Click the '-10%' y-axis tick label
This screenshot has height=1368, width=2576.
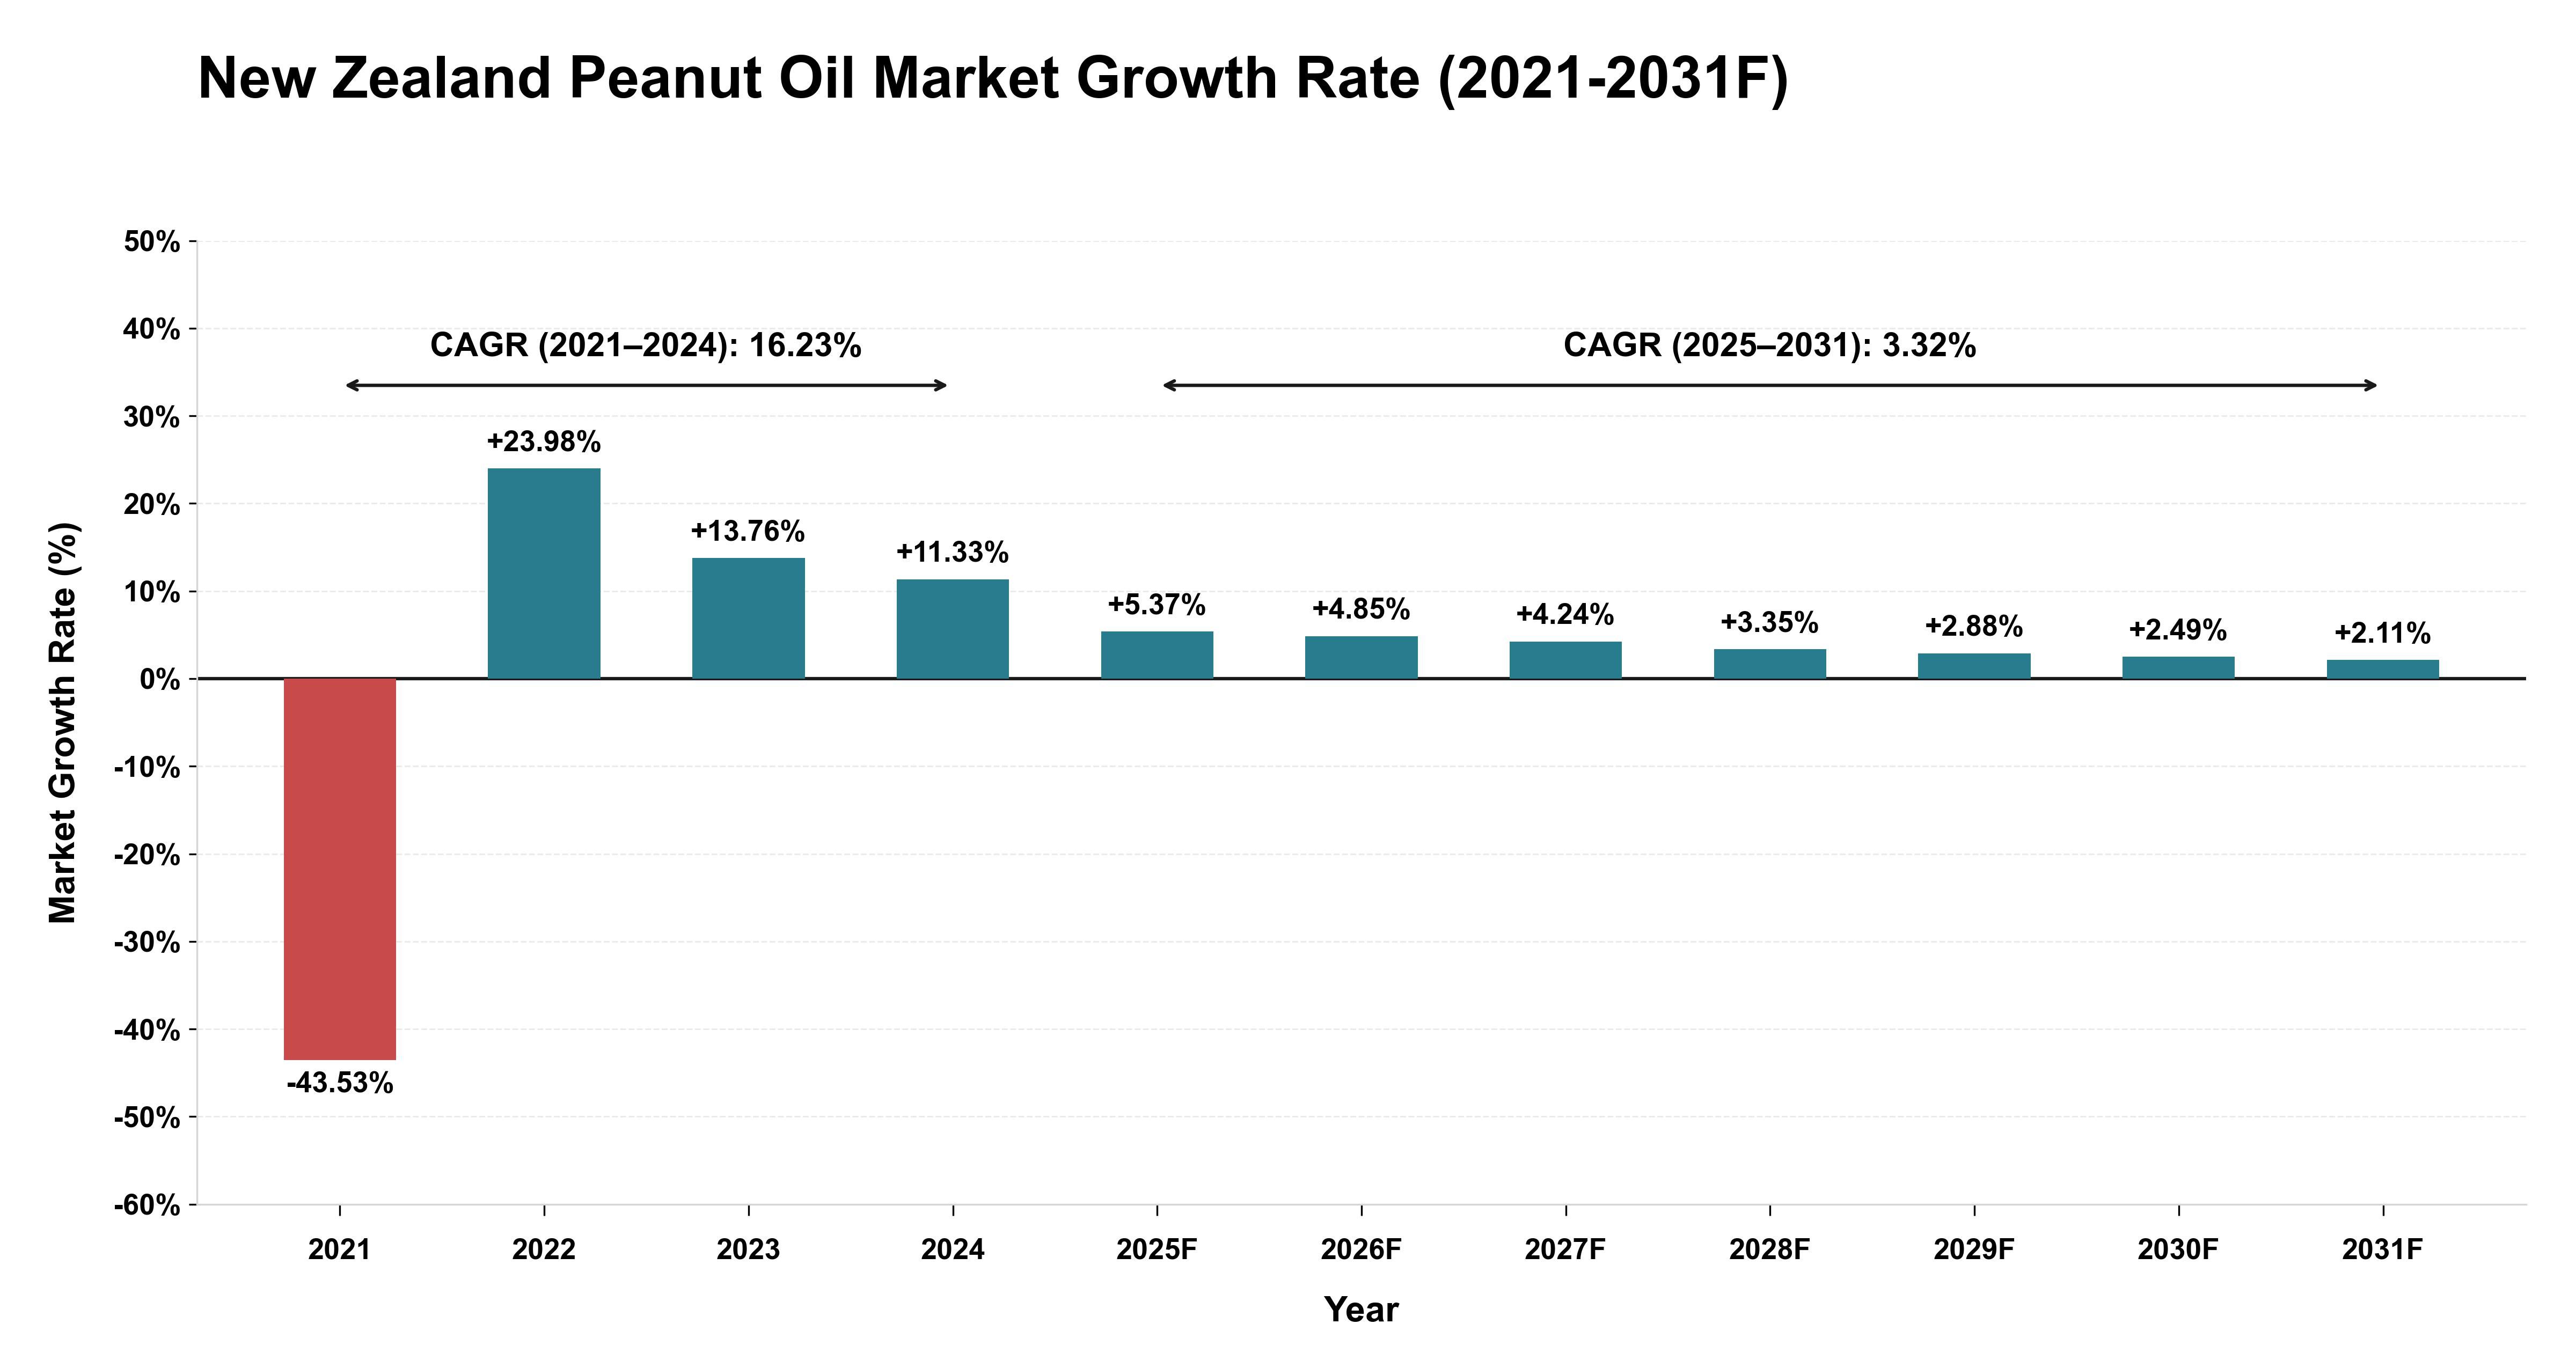(147, 768)
